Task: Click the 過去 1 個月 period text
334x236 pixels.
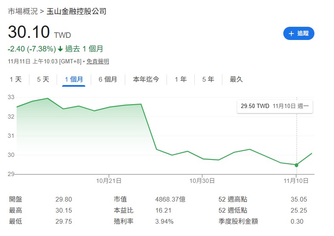Action: tap(84, 49)
